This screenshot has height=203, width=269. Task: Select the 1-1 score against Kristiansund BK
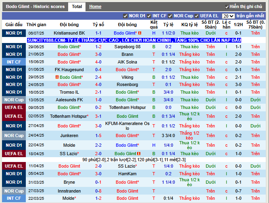(x=98, y=33)
